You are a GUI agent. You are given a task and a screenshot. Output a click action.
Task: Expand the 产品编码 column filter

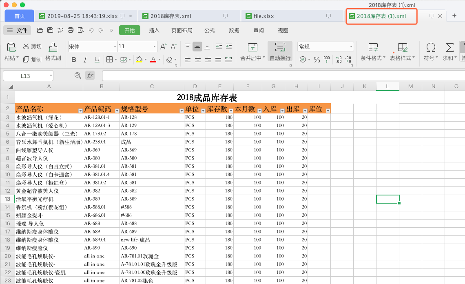coord(117,111)
